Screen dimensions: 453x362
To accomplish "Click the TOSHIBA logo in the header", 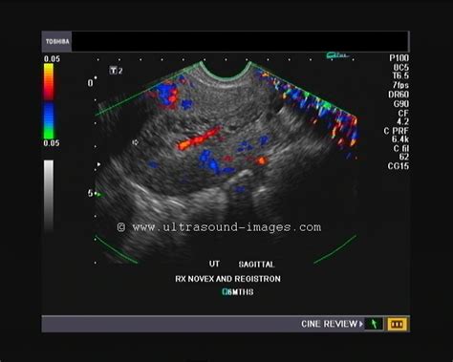I will pos(57,41).
